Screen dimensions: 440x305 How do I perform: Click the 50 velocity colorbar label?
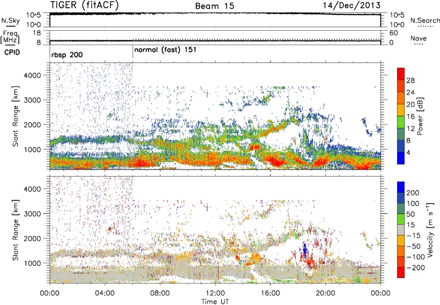coord(410,214)
